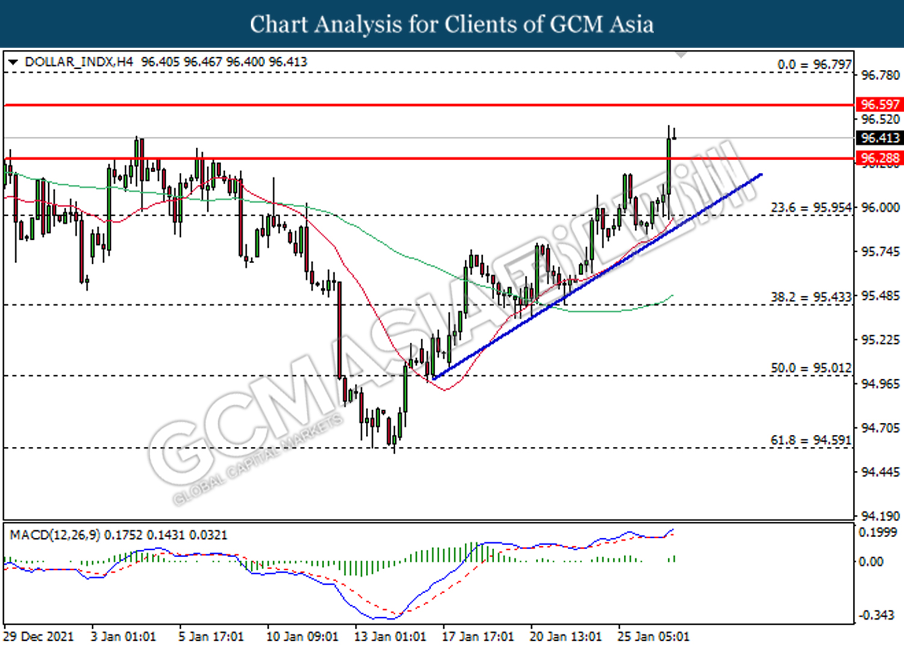Viewport: 904px width, 645px height.
Task: Click the 13 Jan 01:01 time label
Action: click(390, 637)
